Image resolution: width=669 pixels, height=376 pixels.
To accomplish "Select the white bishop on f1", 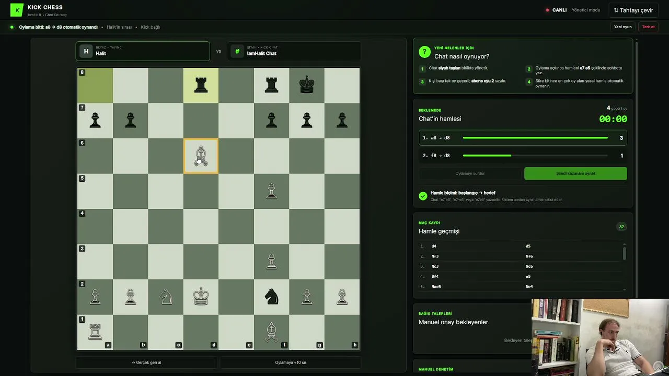I will tap(271, 332).
